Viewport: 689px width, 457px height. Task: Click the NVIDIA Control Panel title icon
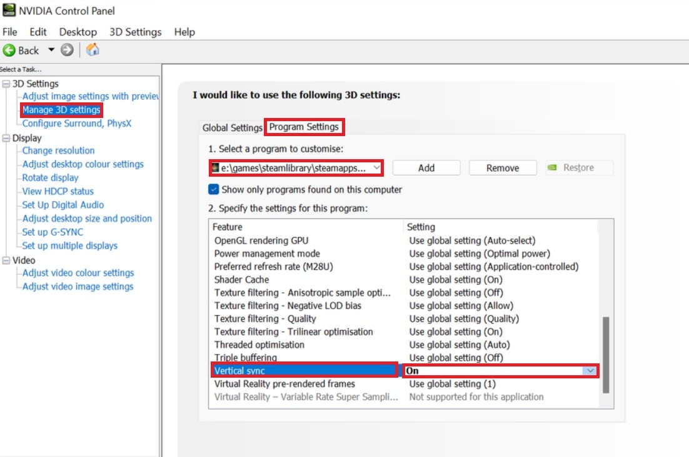click(x=9, y=9)
